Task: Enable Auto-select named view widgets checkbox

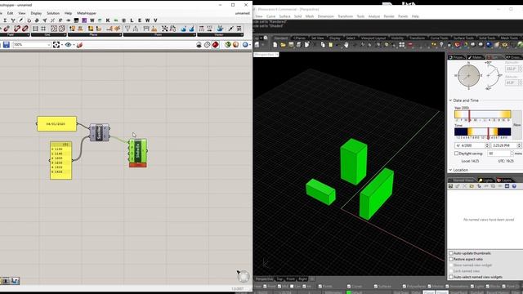Action: point(450,277)
